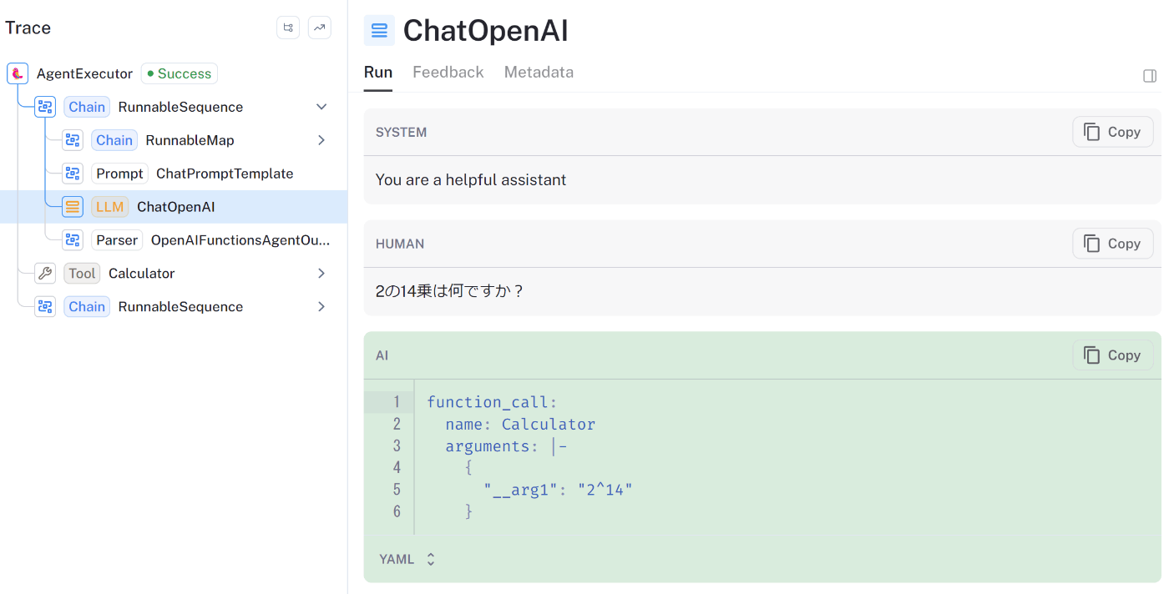Select the Calculator tool row
1169x594 pixels.
174,274
